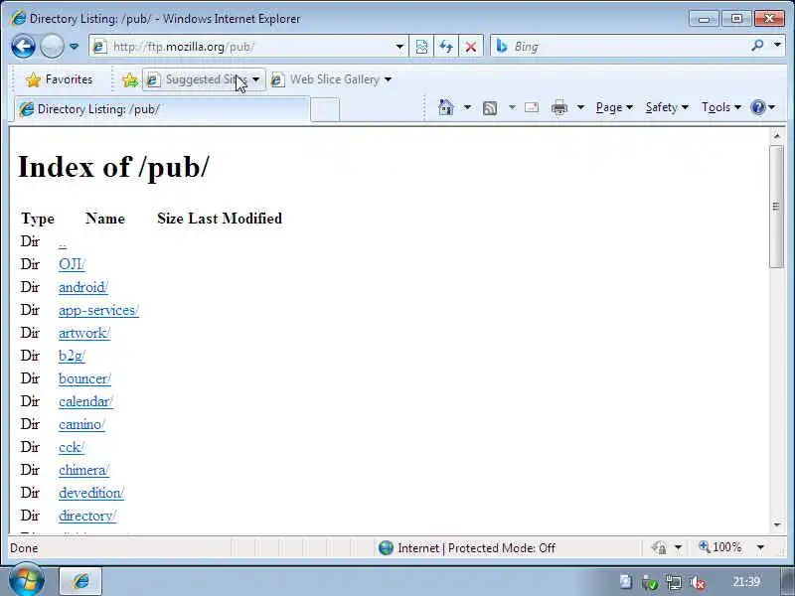Click the muted volume tray icon
Image resolution: width=795 pixels, height=596 pixels.
click(x=698, y=583)
